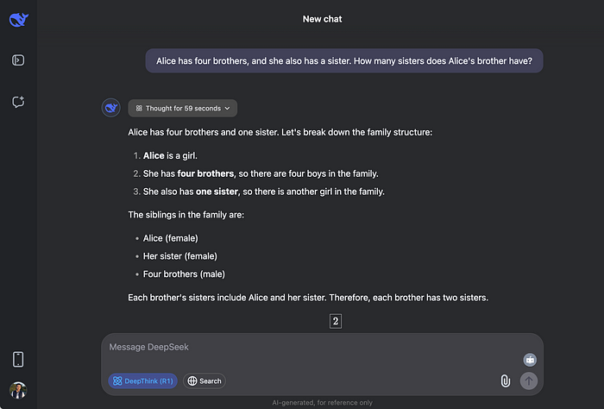Screen dimensions: 604x409
Task: Click the robot icon in message box
Action: point(530,360)
